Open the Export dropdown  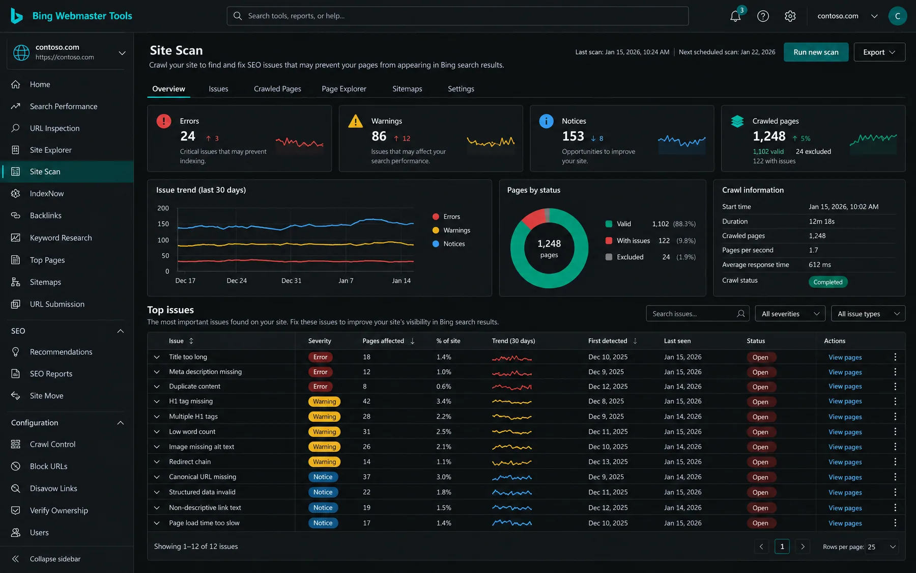click(879, 52)
